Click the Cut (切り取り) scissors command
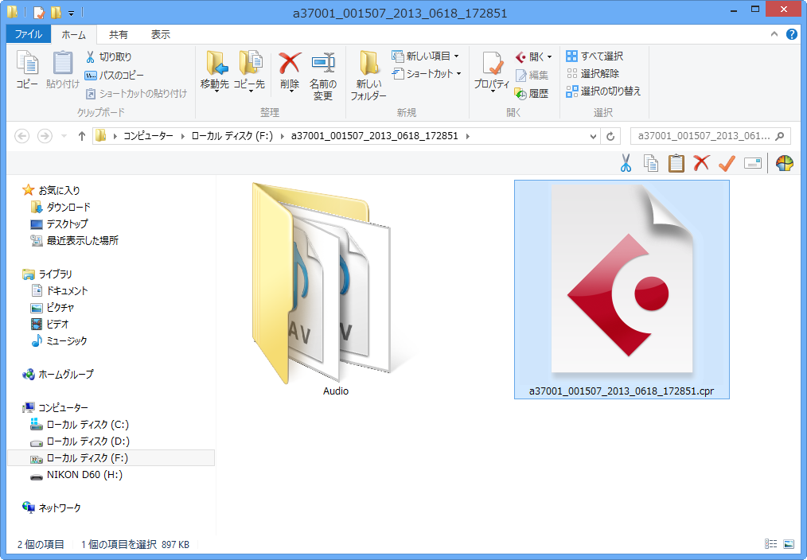This screenshot has height=560, width=807. (108, 56)
